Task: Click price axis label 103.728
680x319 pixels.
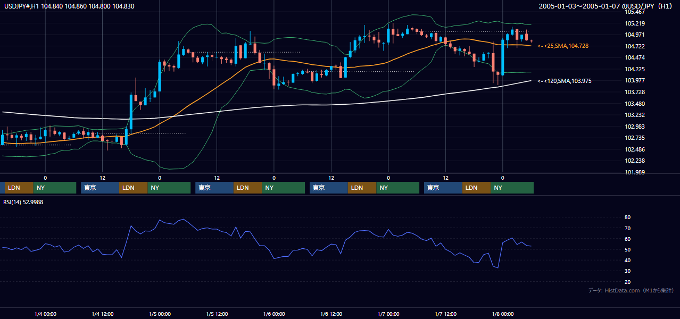Action: pyautogui.click(x=636, y=92)
